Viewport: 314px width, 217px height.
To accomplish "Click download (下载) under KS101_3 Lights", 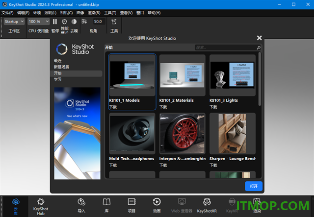I will (213, 107).
